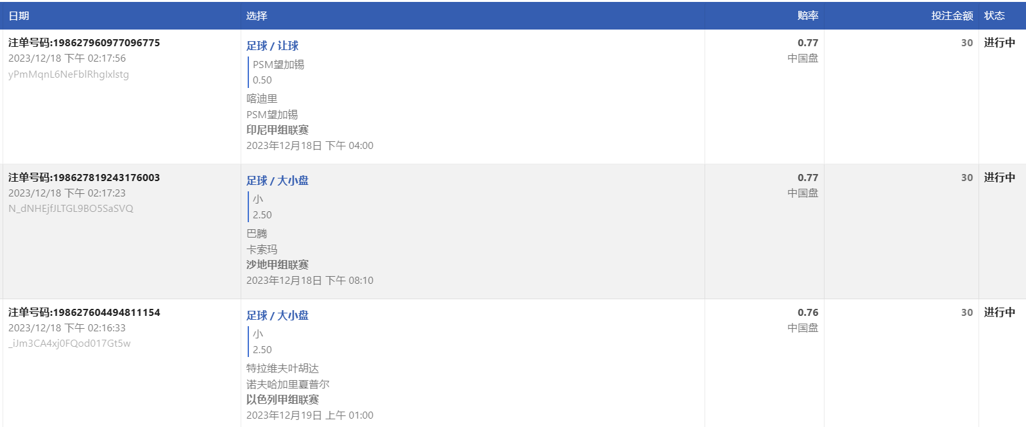Click the reference code yPmMqnL6NeFblRhglxlstg
This screenshot has height=427, width=1026.
(x=69, y=74)
